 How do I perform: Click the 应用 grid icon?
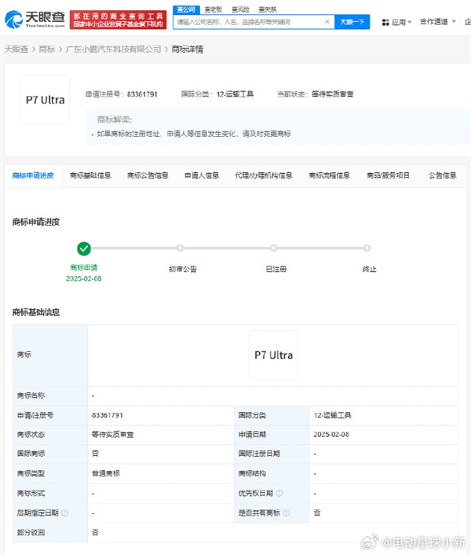click(x=385, y=23)
